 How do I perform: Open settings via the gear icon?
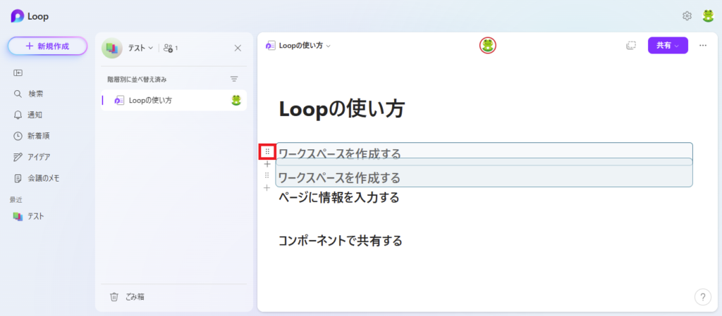click(687, 16)
